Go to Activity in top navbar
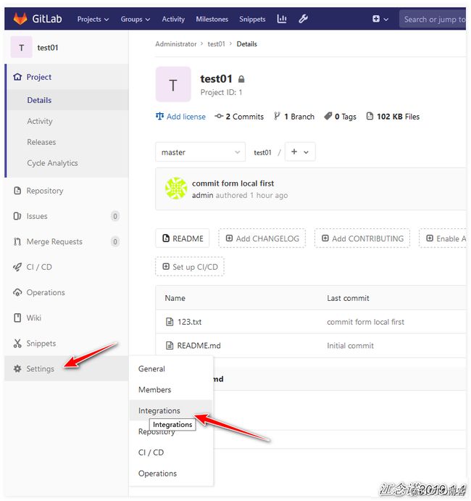Viewport: 471px width, 501px height. [173, 19]
